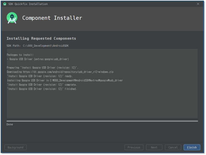Click the Cancel button

click(173, 147)
